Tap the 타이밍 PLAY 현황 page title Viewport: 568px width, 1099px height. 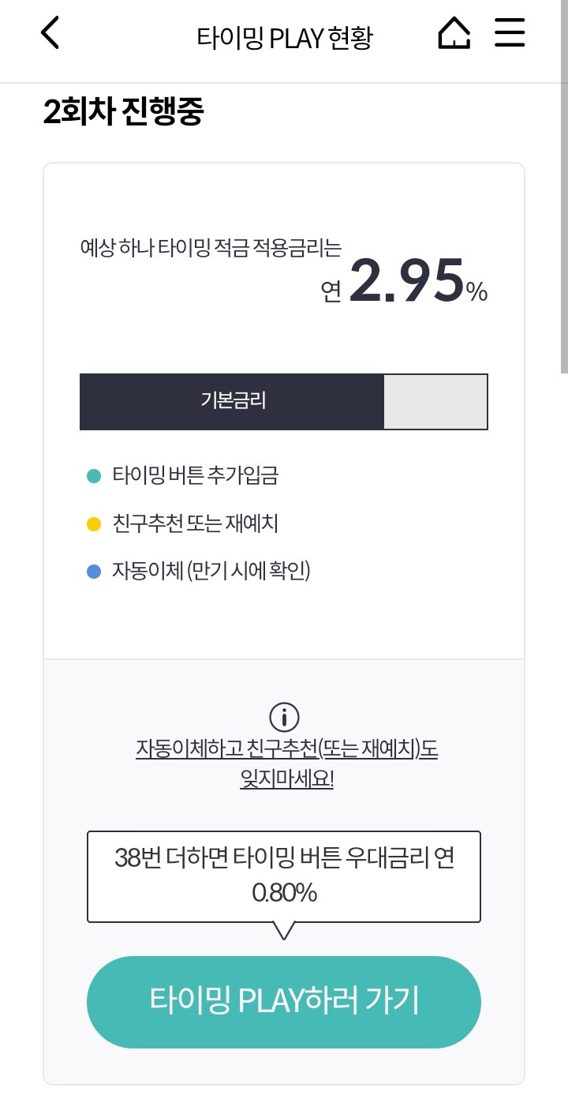pyautogui.click(x=284, y=37)
